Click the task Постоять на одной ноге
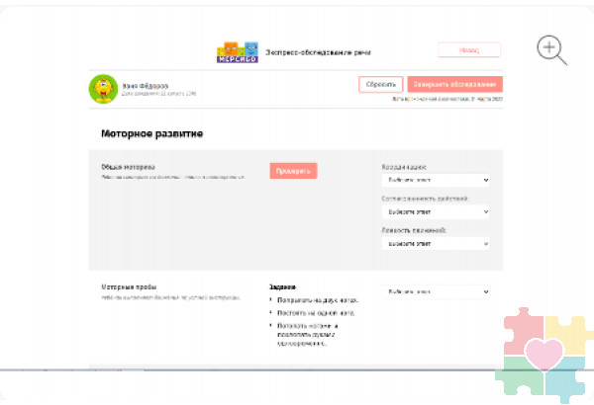This screenshot has width=594, height=405. point(315,312)
